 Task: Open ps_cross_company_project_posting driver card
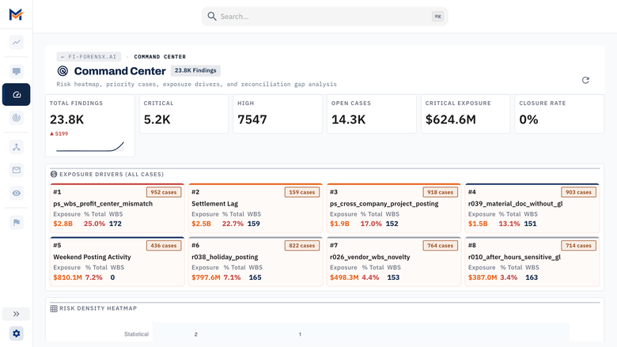click(x=394, y=208)
